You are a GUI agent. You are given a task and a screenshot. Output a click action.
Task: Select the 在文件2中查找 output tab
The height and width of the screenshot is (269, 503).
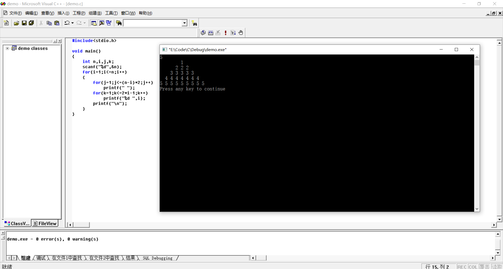tap(104, 258)
